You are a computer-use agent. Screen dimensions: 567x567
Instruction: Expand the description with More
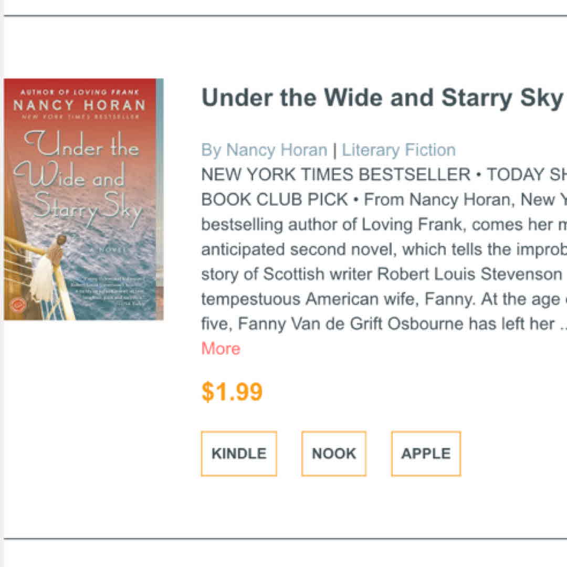220,349
